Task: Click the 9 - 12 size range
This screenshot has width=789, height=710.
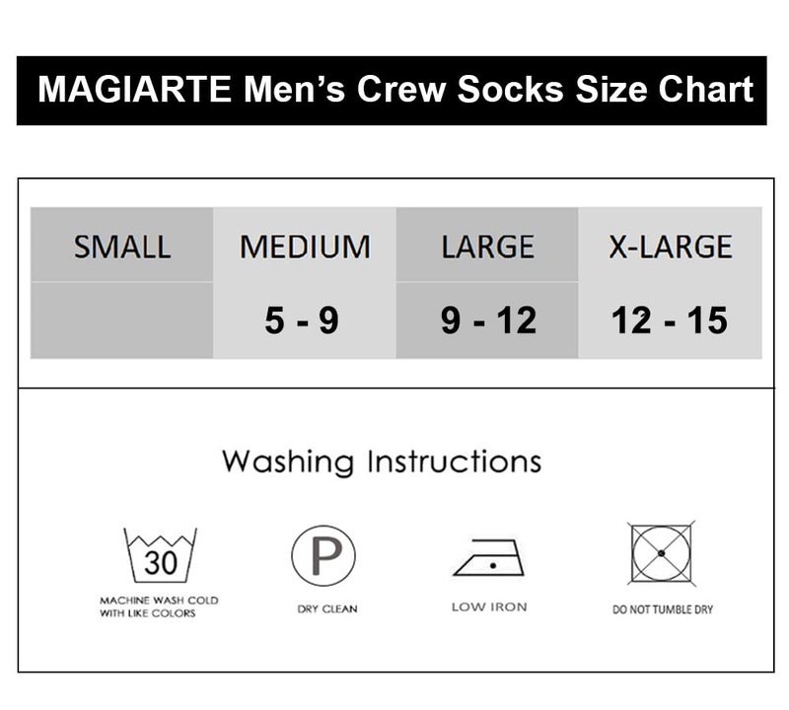Action: coord(488,320)
